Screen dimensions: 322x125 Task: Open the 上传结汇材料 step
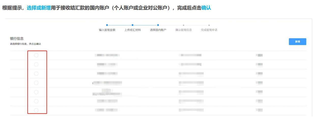point(132,30)
